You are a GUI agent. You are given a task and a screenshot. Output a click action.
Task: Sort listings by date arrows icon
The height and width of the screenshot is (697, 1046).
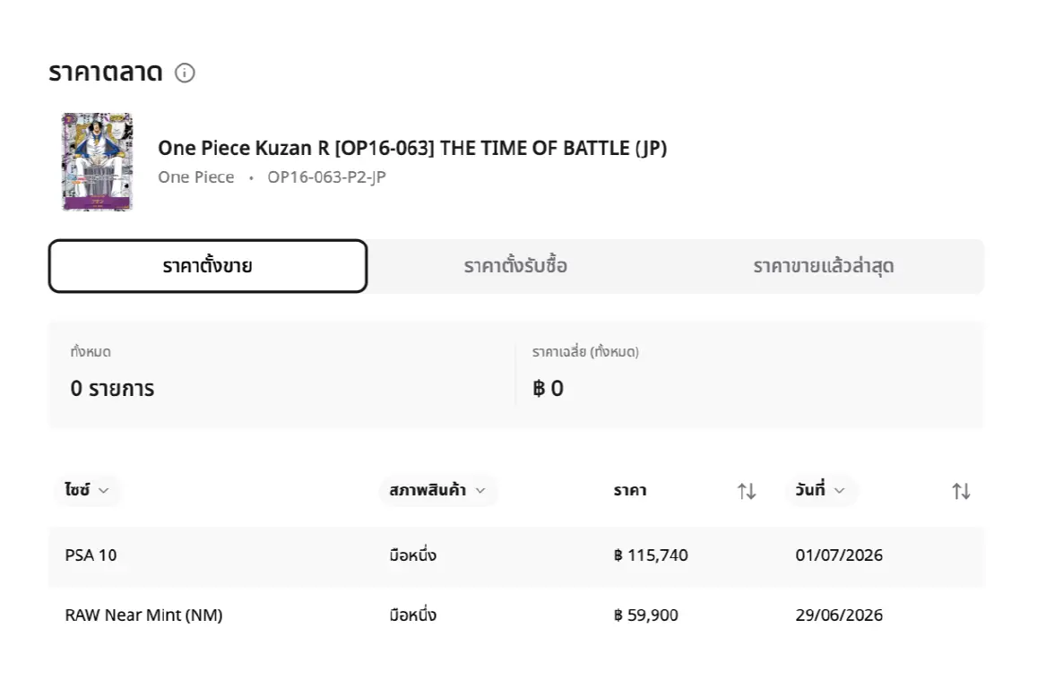click(x=961, y=492)
